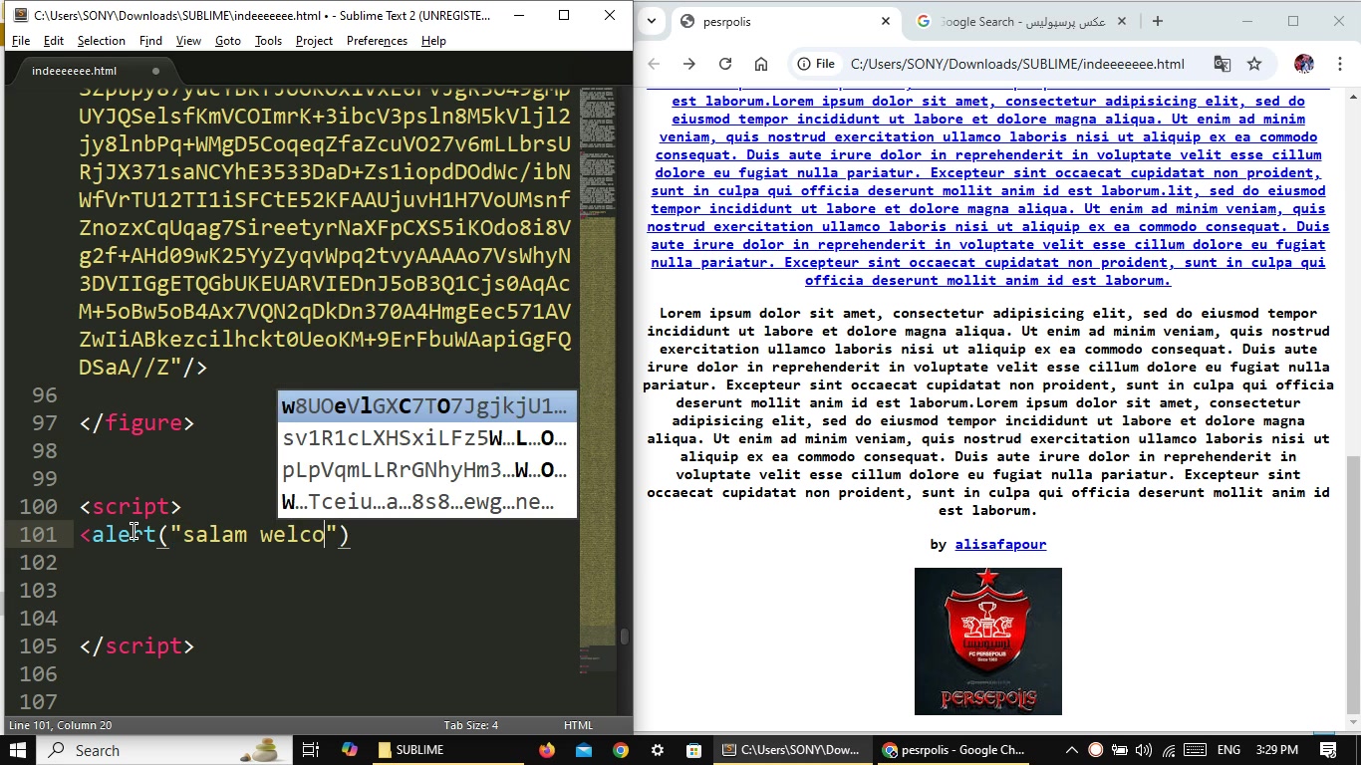Image resolution: width=1361 pixels, height=765 pixels.
Task: Open the View menu
Action: [x=188, y=41]
